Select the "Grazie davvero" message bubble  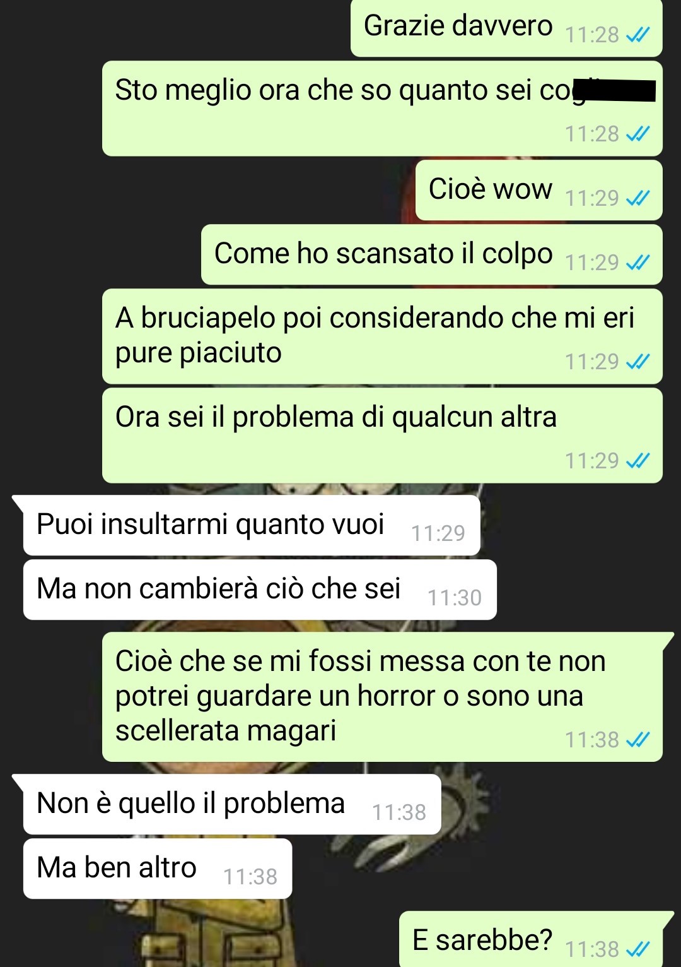[506, 28]
